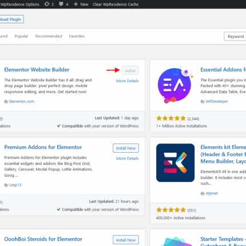The image size is (246, 246).
Task: Click the ElementsKit plugin logo
Action: pos(175,162)
